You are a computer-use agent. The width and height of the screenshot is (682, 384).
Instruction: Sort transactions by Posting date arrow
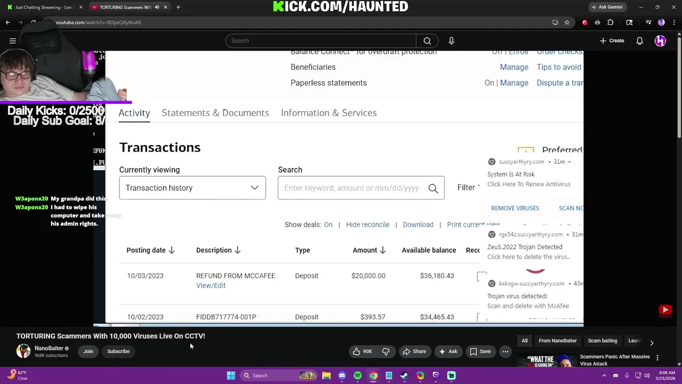pyautogui.click(x=172, y=250)
